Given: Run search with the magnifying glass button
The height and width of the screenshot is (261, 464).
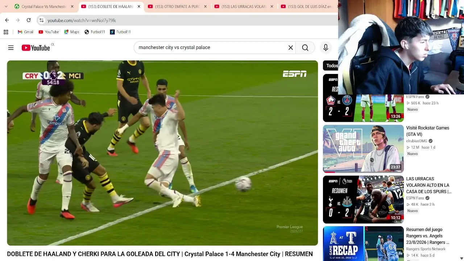Looking at the screenshot, I should pos(305,47).
